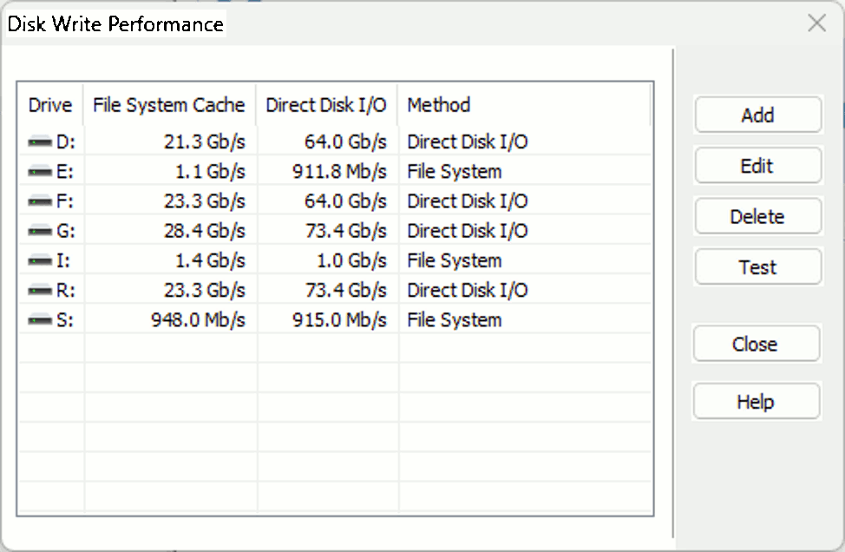
Task: Click the drive icon for F:
Action: 40,201
